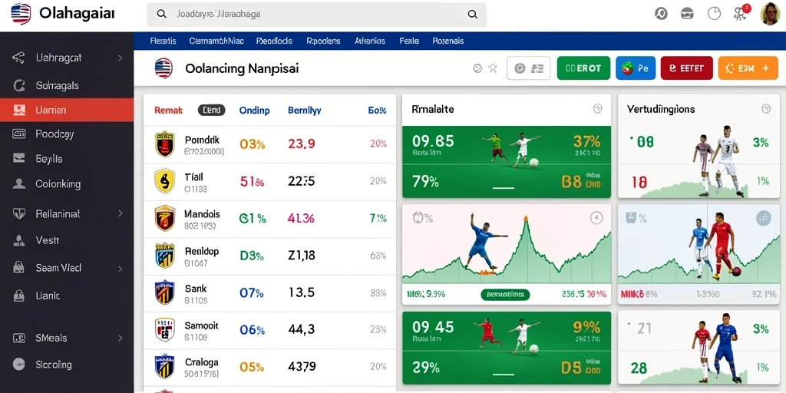Click the star favorite icon beside page title
The image size is (786, 393).
[x=493, y=68]
